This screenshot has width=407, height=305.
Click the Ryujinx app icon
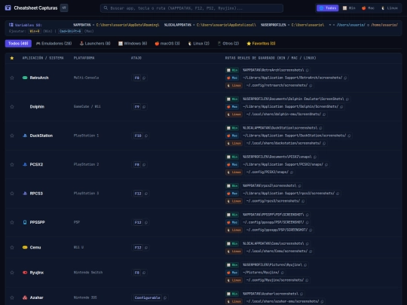point(25,273)
